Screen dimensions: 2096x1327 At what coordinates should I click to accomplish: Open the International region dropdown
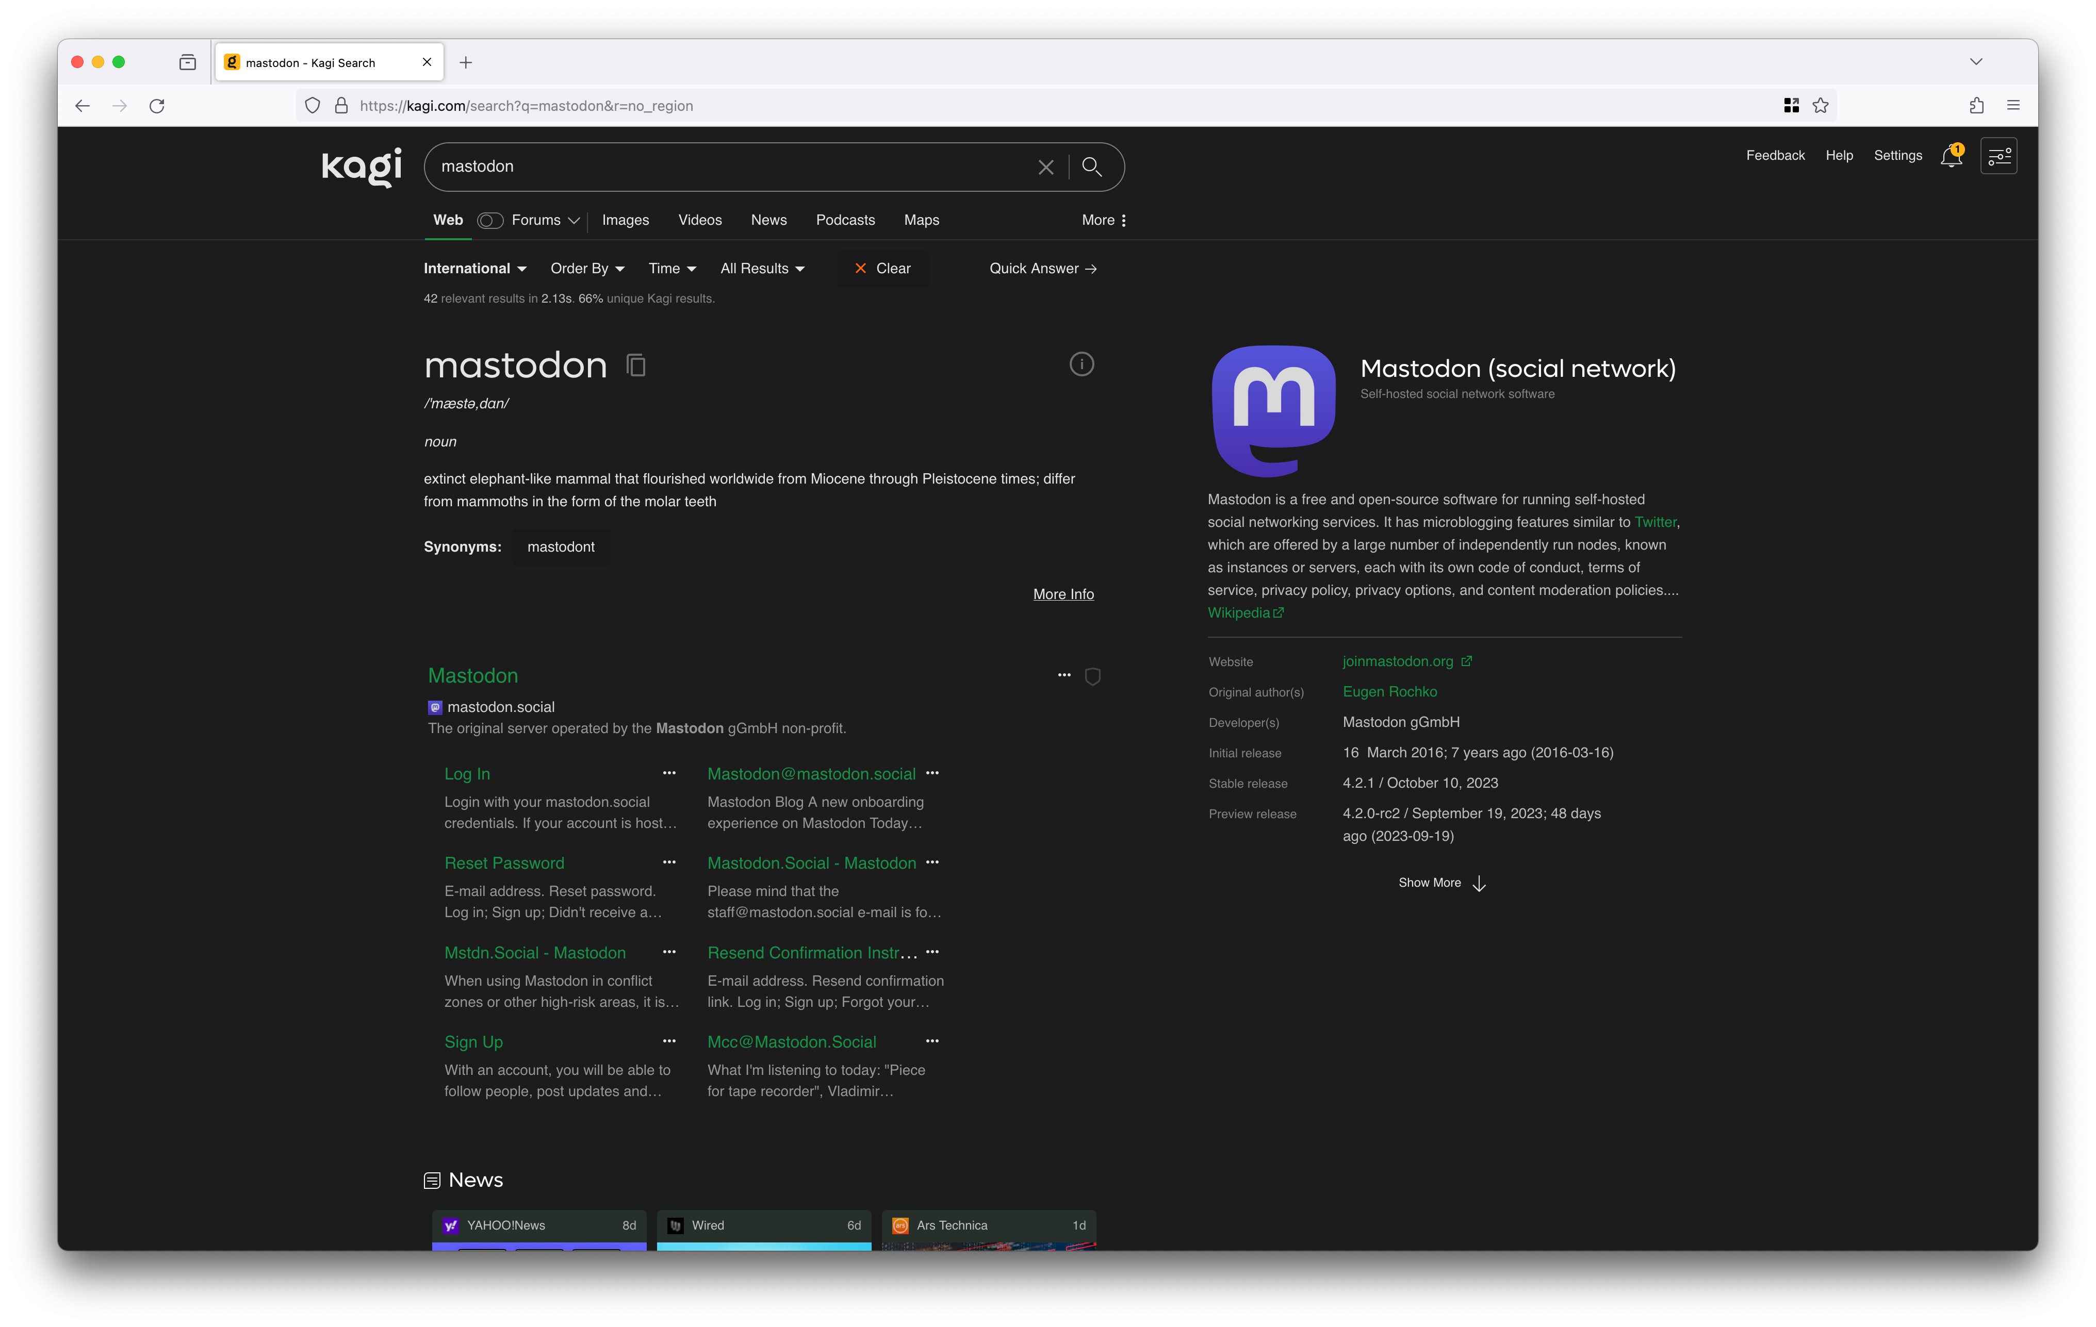pyautogui.click(x=475, y=268)
